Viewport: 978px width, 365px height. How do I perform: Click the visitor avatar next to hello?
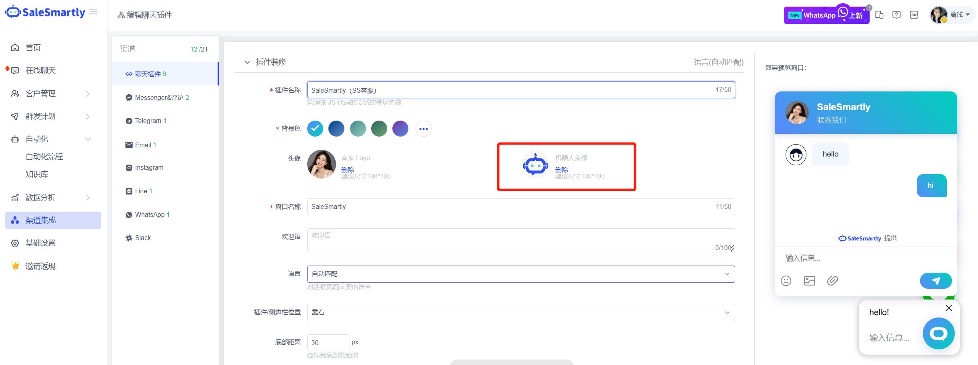(796, 155)
